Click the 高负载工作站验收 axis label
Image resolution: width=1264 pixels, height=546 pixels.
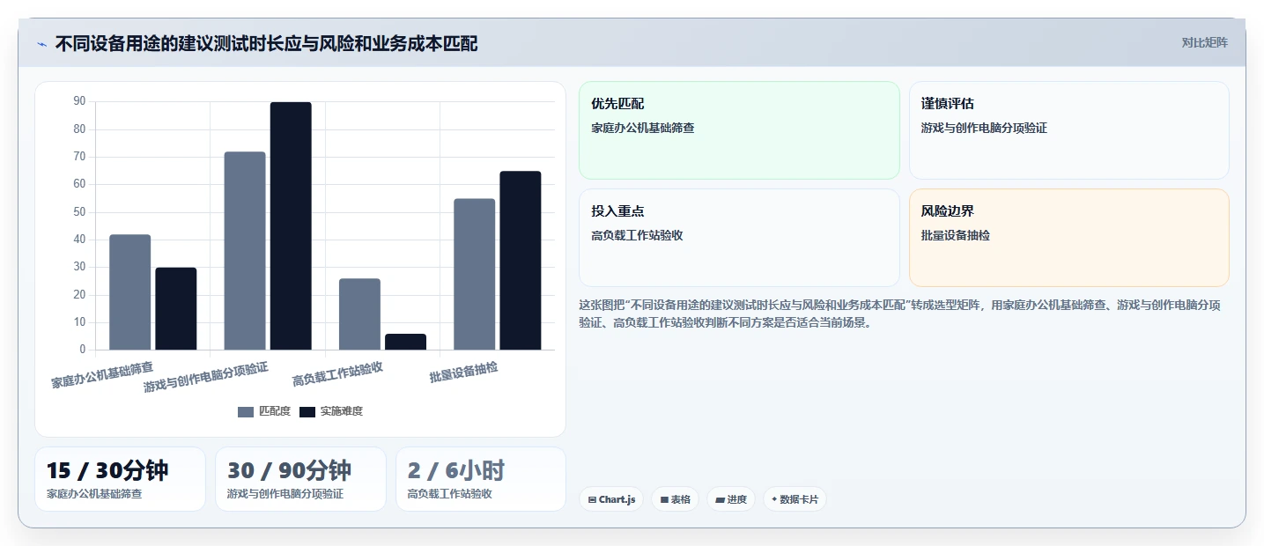click(337, 374)
